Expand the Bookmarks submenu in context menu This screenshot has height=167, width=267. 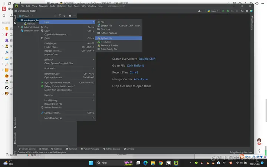(x=68, y=68)
